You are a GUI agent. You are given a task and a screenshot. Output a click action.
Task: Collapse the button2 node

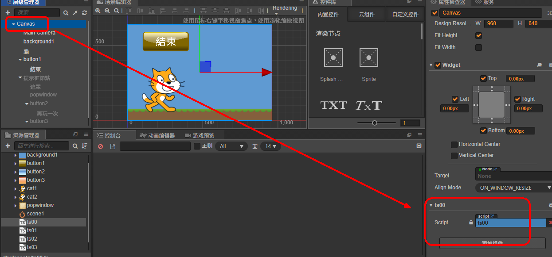coord(27,104)
